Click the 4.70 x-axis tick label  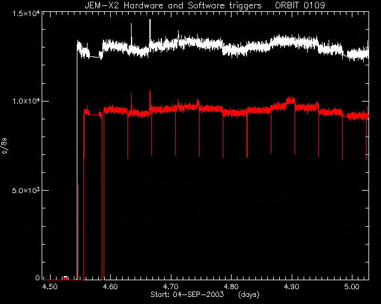point(171,287)
